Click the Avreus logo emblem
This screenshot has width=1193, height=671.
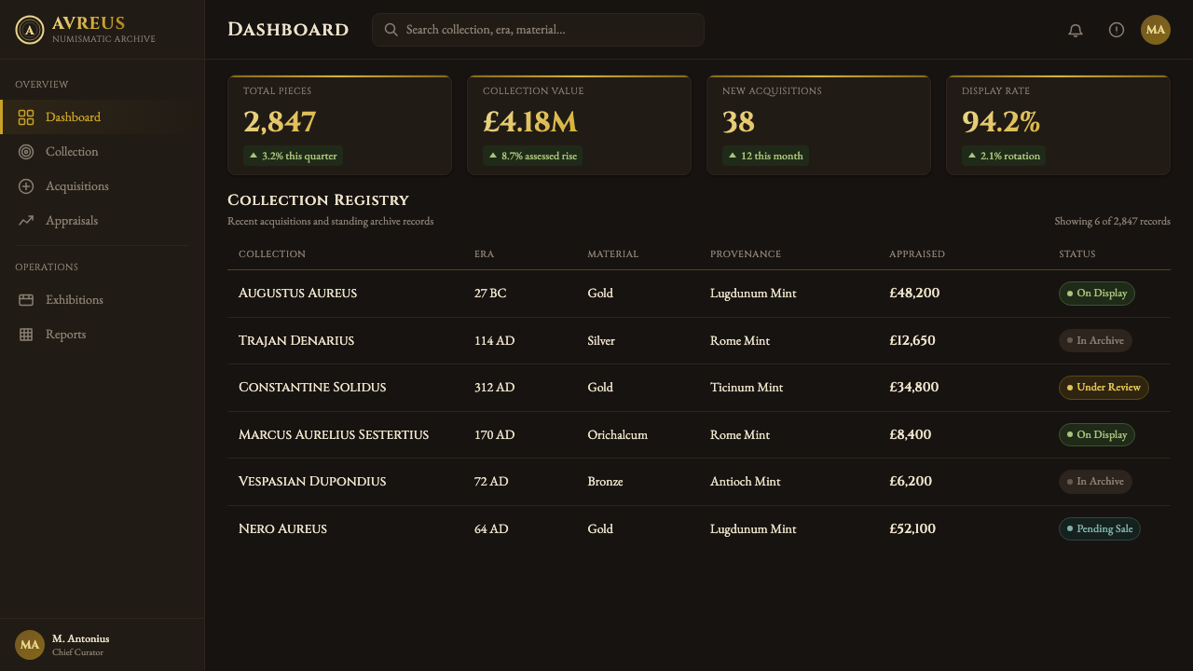30,30
